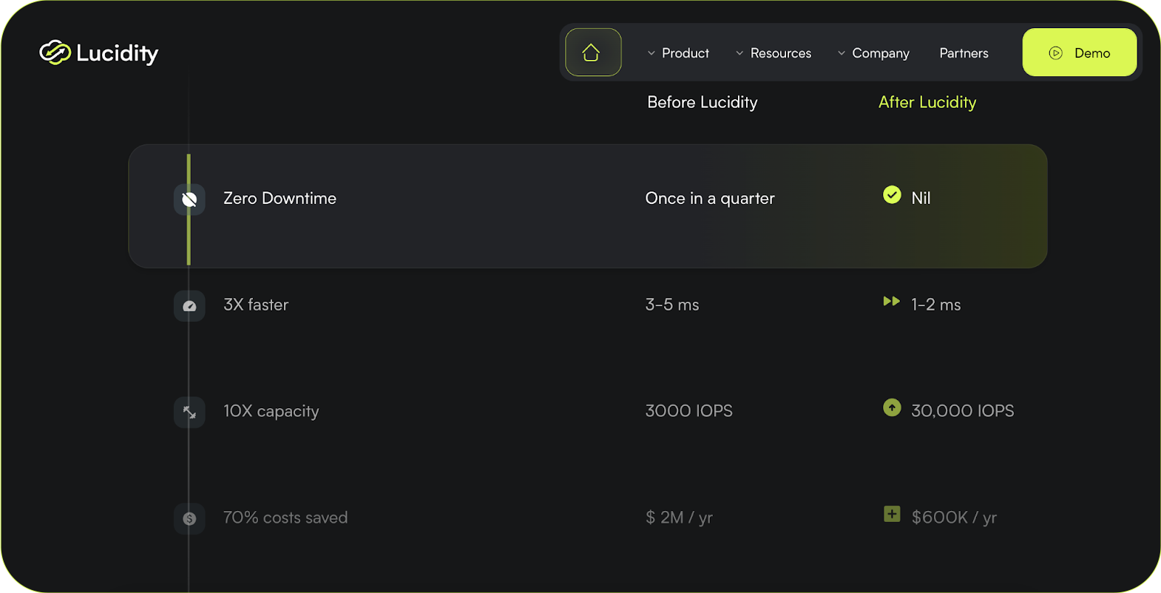Image resolution: width=1161 pixels, height=593 pixels.
Task: Click the green checkmark next to Nil
Action: click(891, 195)
